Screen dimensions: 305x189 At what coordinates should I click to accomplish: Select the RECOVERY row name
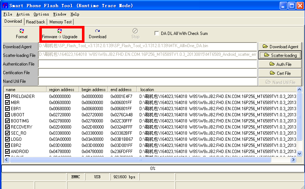click(22, 127)
